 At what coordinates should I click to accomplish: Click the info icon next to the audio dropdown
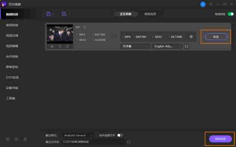[x=187, y=46]
